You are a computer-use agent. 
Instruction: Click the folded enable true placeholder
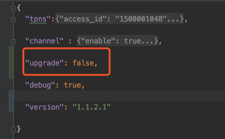[107, 41]
